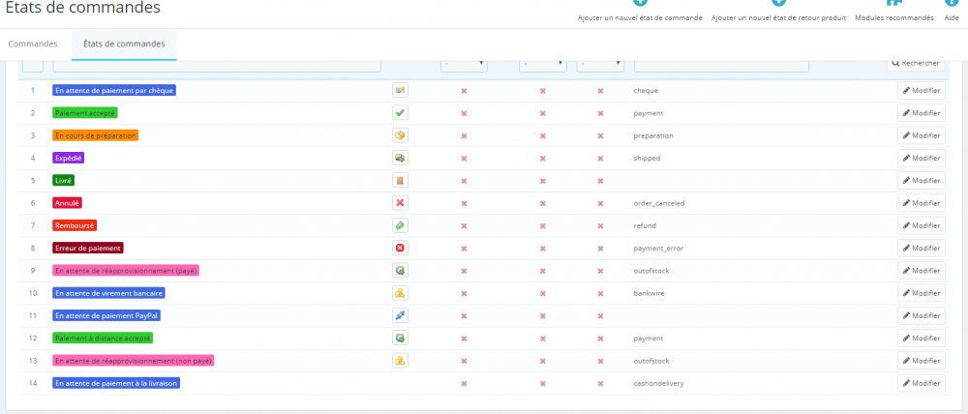Toggle first red cross on Paiement accepté row
Image resolution: width=968 pixels, height=414 pixels.
coord(465,113)
